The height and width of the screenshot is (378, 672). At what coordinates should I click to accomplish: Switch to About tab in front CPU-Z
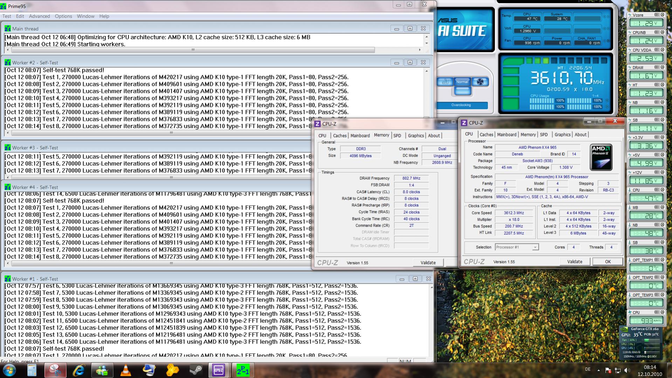580,135
